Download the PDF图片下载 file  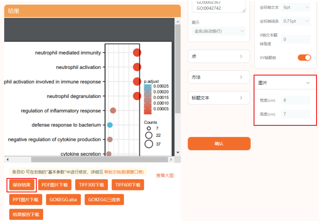coord(55,185)
